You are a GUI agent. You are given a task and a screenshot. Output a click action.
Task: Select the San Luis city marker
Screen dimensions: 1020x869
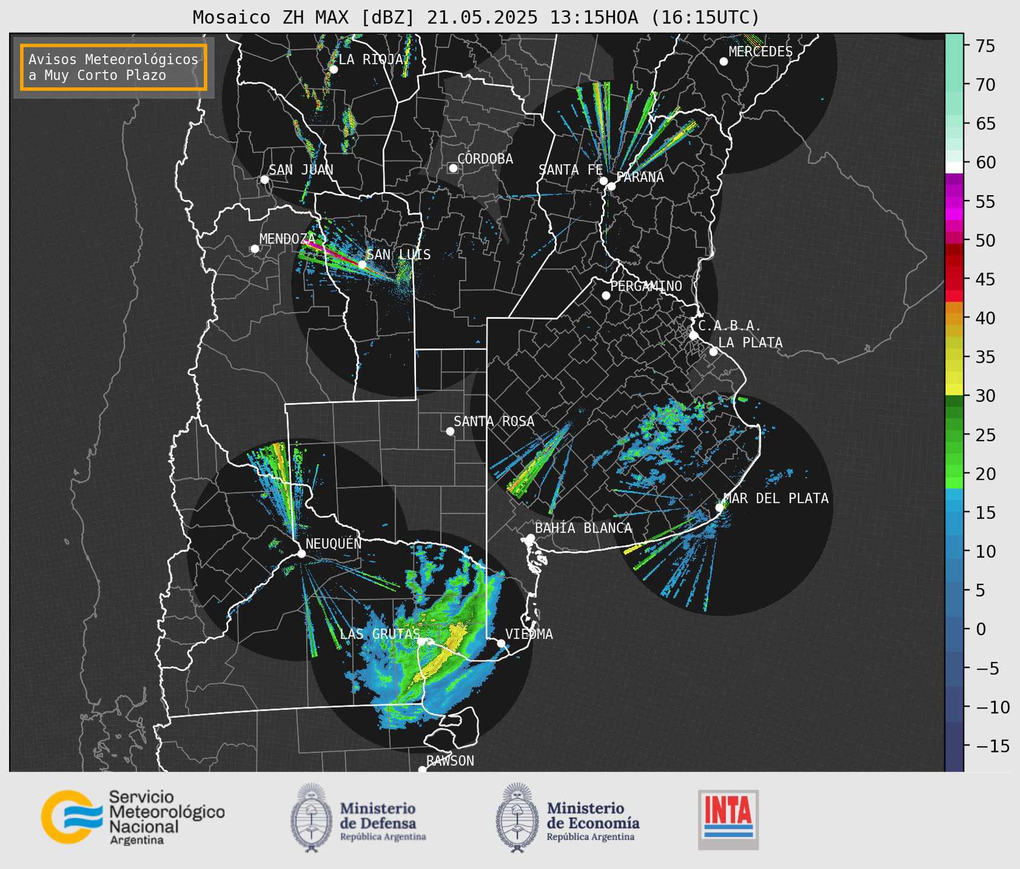[362, 265]
